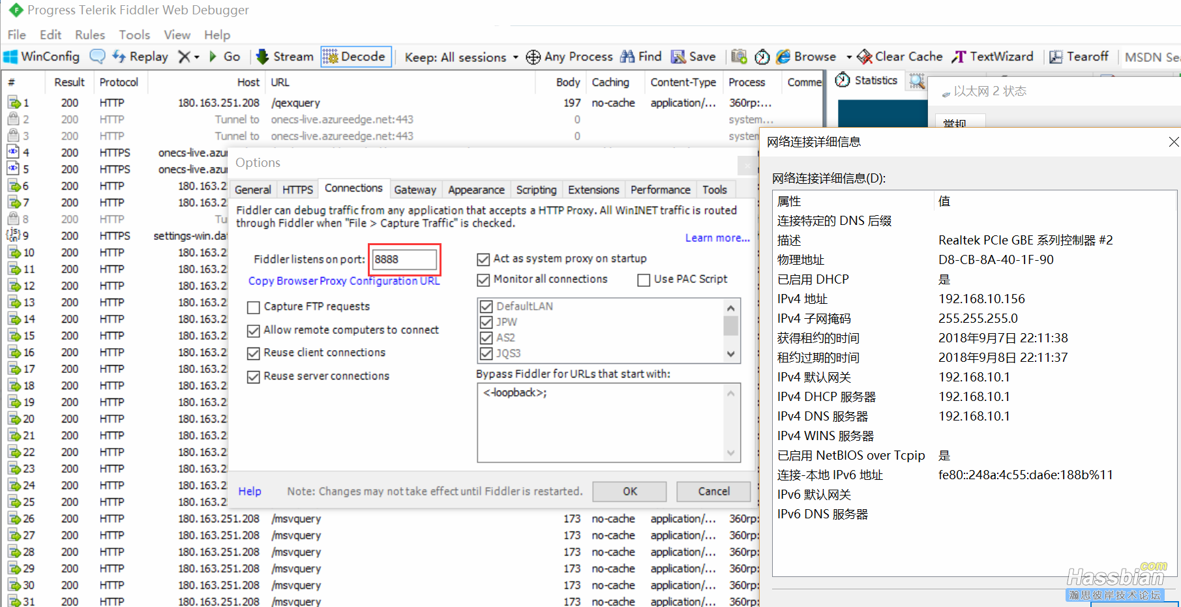Select session 4 HTTPS icon
The width and height of the screenshot is (1181, 607).
(14, 152)
